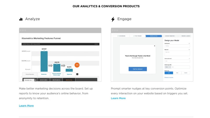The image size is (210, 118).
Task: Open Learn More link under Analyze
Action: pyautogui.click(x=26, y=106)
